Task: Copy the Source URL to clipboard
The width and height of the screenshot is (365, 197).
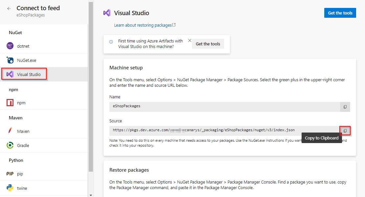Action: (x=345, y=131)
